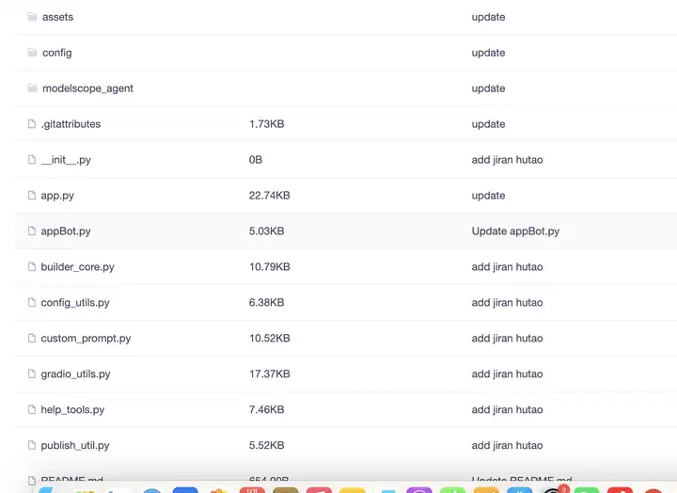The width and height of the screenshot is (677, 493).
Task: Click the 'update' commit message for assets
Action: [x=488, y=17]
